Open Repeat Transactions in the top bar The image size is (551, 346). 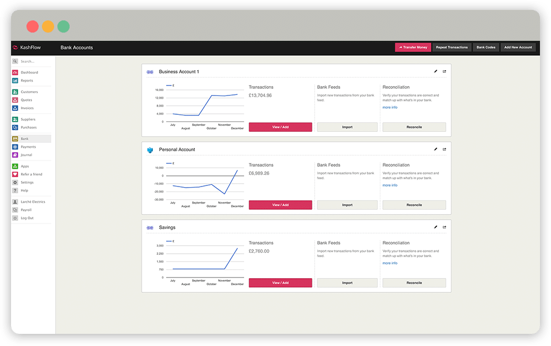(452, 47)
